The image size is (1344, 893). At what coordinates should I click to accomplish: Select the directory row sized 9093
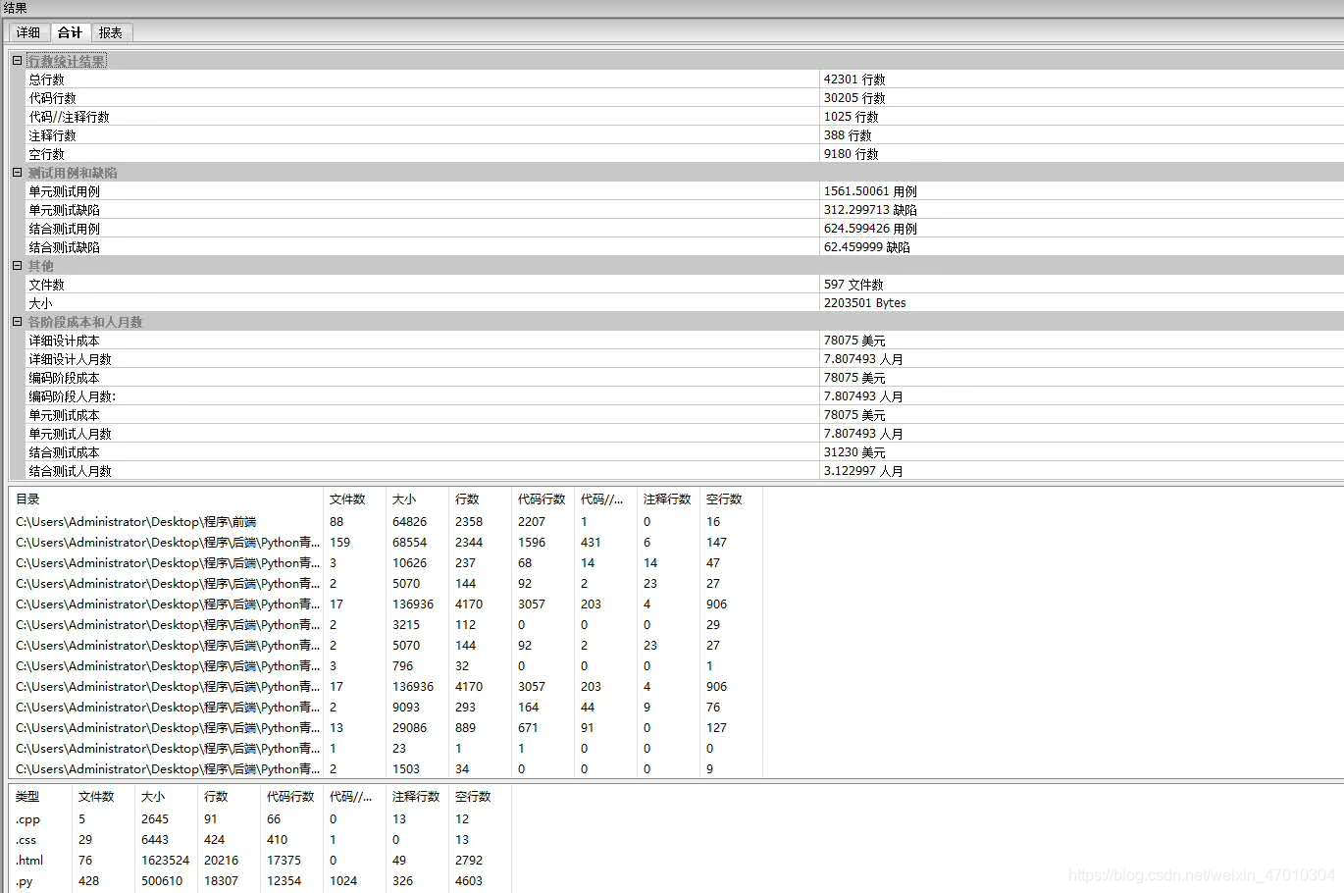click(386, 708)
